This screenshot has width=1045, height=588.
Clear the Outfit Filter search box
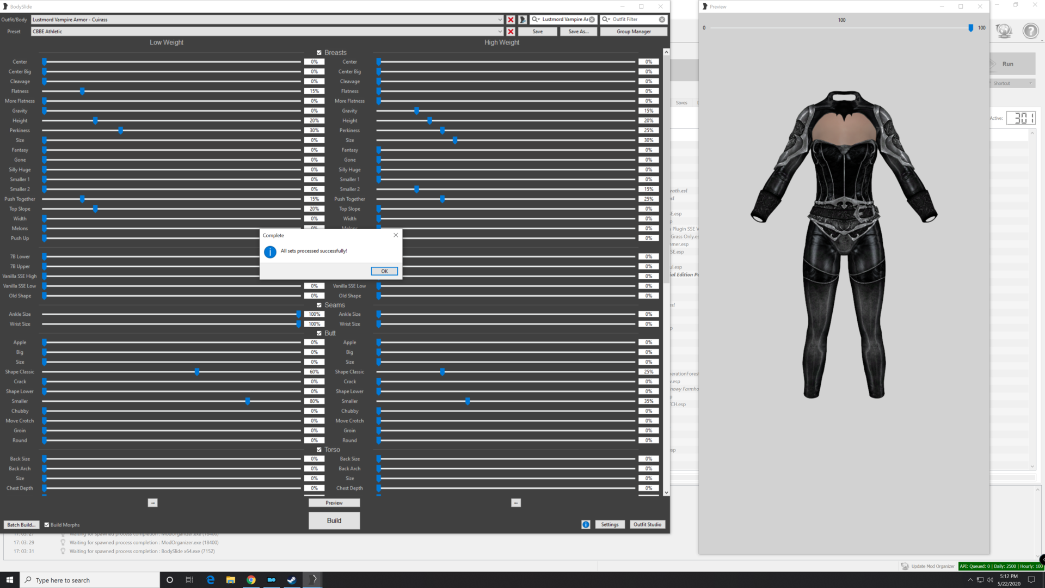(662, 20)
